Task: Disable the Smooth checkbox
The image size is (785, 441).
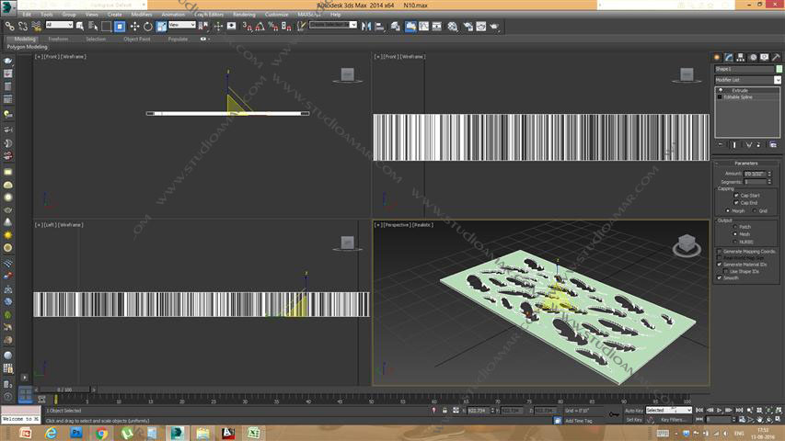Action: 720,277
